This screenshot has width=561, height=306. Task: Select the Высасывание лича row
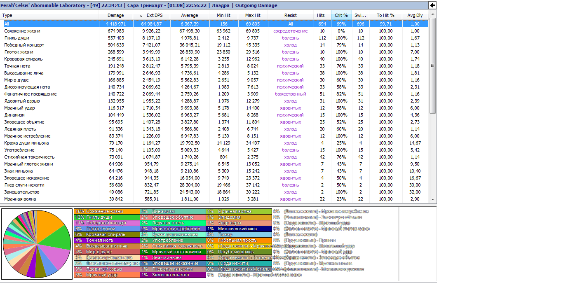[x=214, y=73]
